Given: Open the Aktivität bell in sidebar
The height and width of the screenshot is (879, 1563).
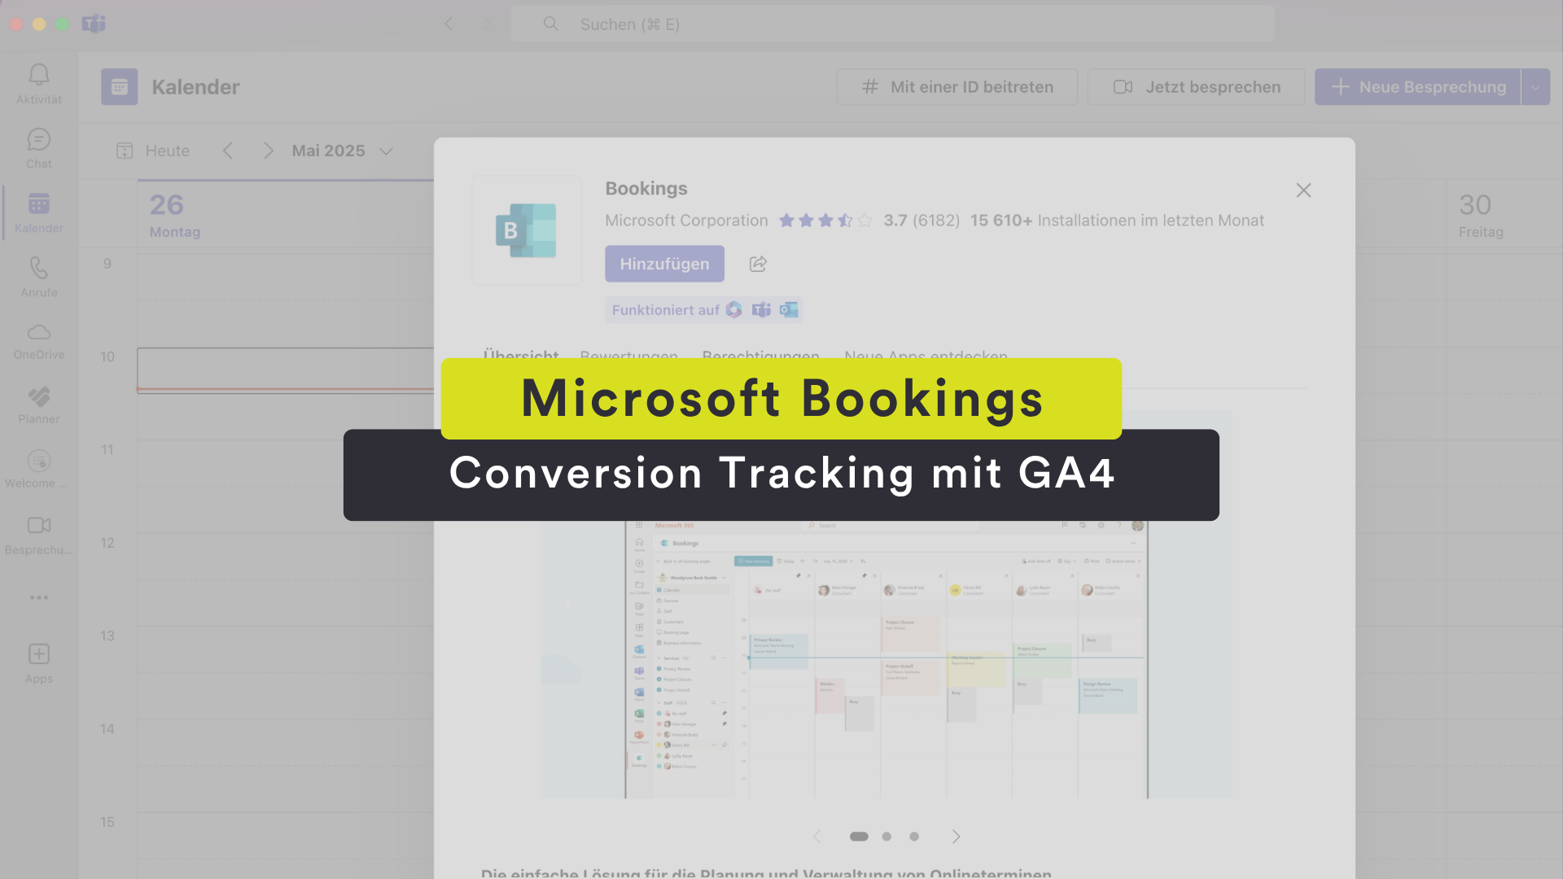Looking at the screenshot, I should click(x=39, y=85).
